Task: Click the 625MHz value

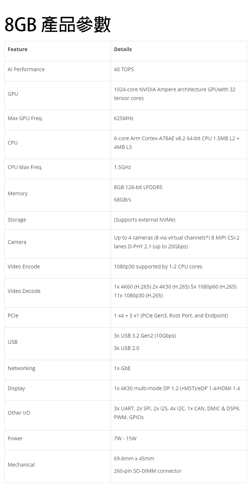Action: pos(124,118)
